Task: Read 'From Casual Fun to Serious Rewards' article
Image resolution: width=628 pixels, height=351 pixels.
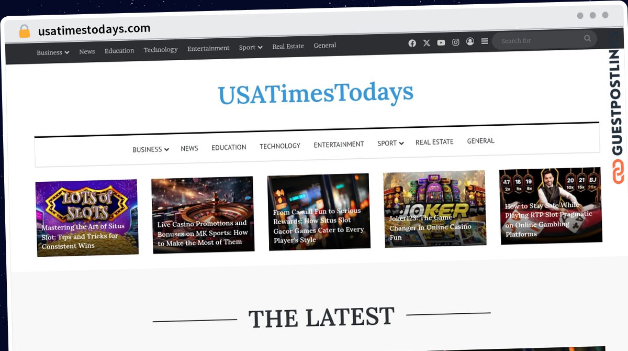Action: click(x=319, y=212)
